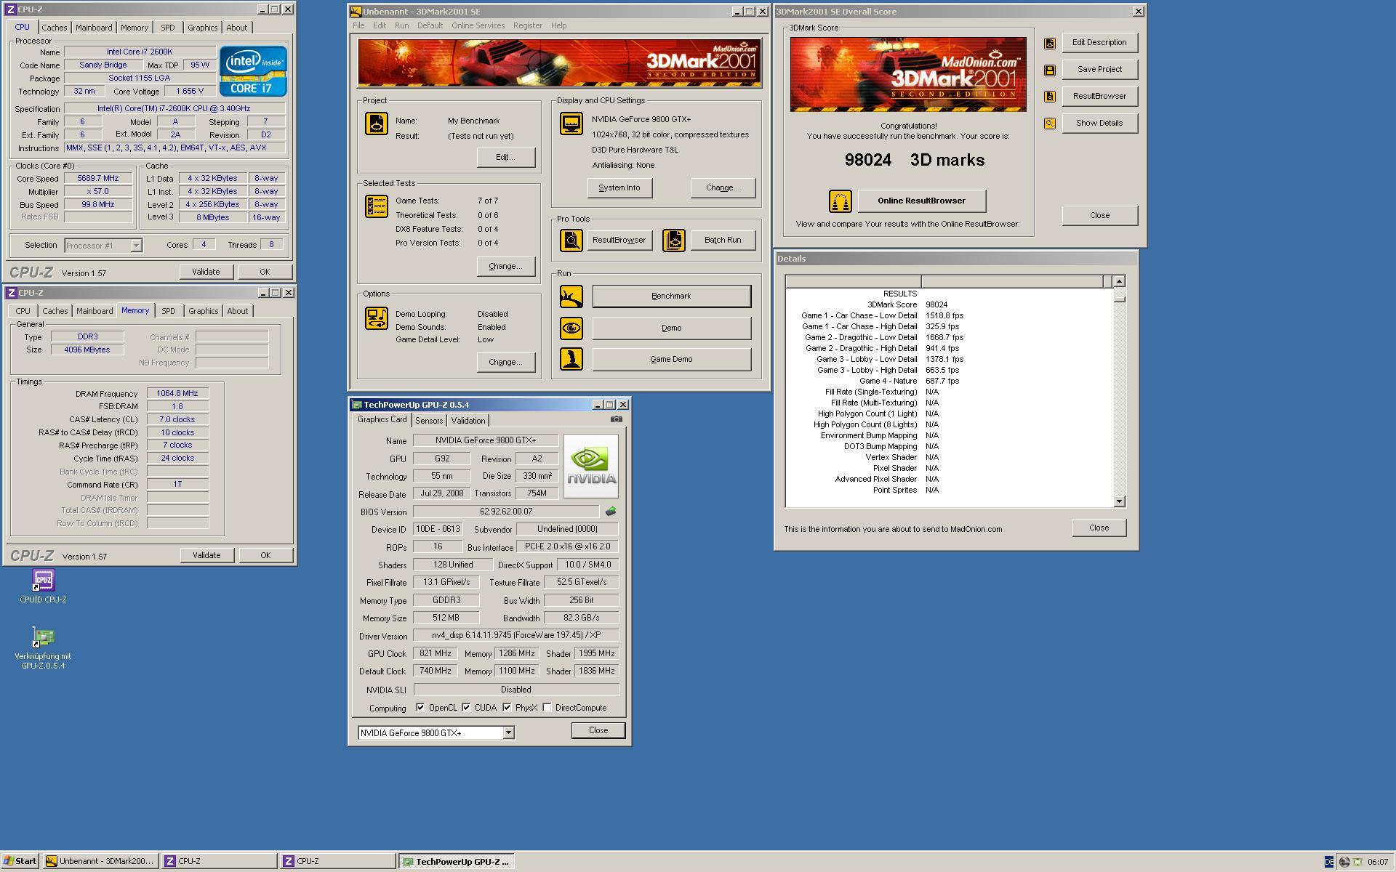The width and height of the screenshot is (1396, 872).
Task: Click the Start button on taskbar
Action: pos(20,861)
